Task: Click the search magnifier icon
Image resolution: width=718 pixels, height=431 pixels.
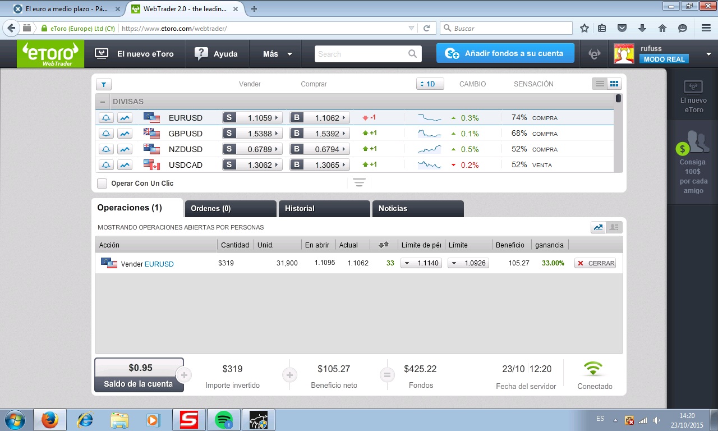Action: pyautogui.click(x=413, y=54)
